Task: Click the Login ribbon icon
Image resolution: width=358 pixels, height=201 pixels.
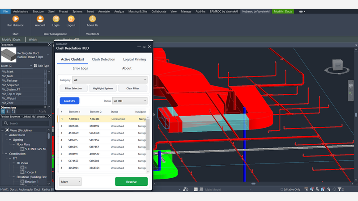Action: pyautogui.click(x=55, y=19)
